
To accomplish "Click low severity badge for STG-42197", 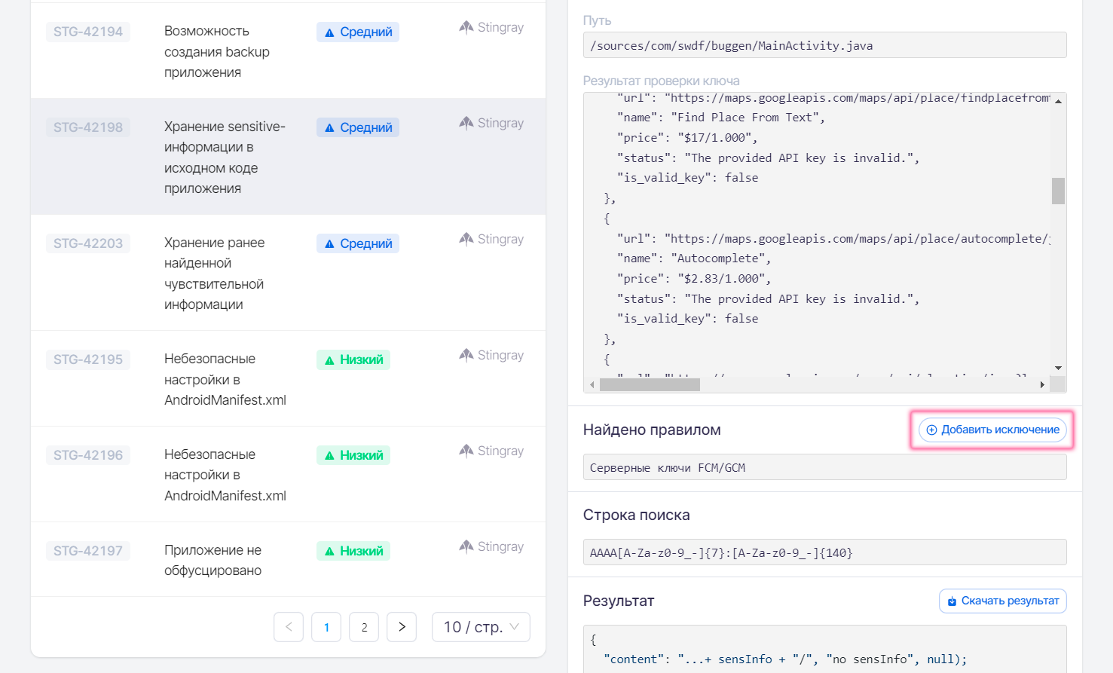I will 353,551.
